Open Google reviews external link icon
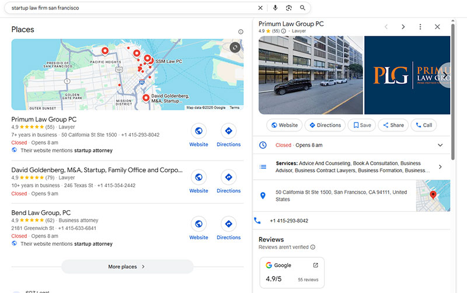 (x=315, y=265)
